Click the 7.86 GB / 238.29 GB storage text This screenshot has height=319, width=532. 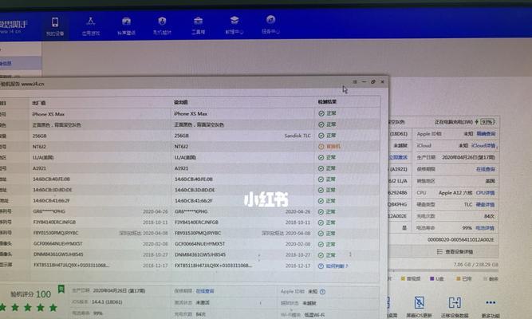[x=475, y=264]
